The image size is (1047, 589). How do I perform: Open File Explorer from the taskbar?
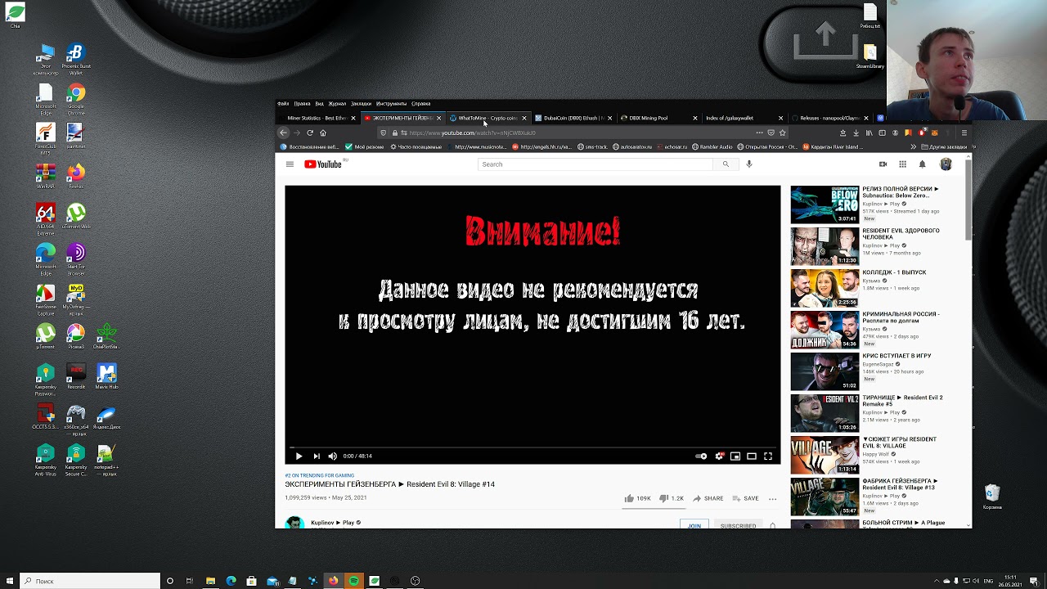[x=210, y=581]
